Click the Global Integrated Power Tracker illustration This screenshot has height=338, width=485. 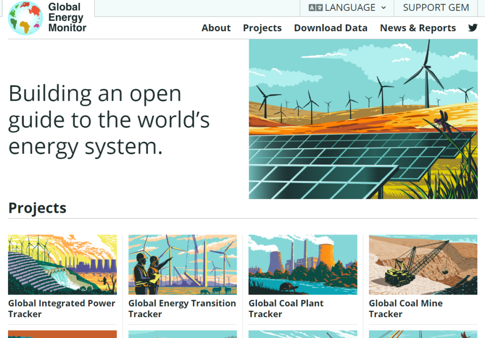(x=62, y=264)
